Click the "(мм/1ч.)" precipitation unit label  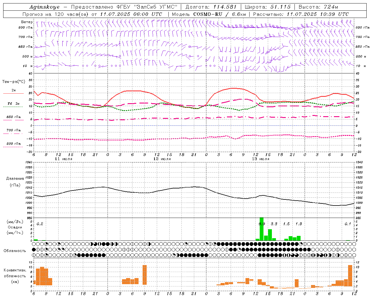(x=15, y=233)
